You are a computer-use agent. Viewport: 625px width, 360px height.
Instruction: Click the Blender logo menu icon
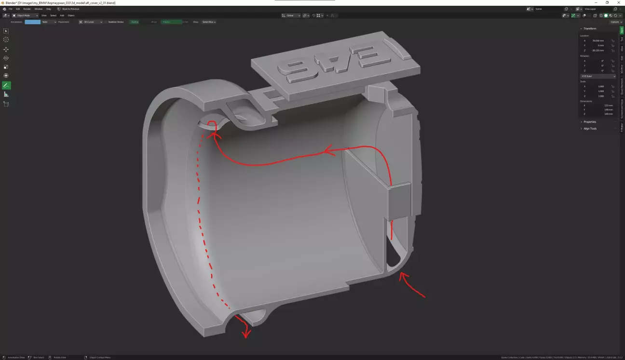click(4, 9)
